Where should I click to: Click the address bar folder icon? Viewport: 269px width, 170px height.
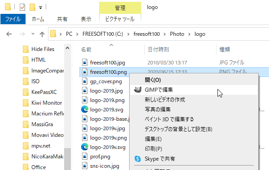(53, 34)
